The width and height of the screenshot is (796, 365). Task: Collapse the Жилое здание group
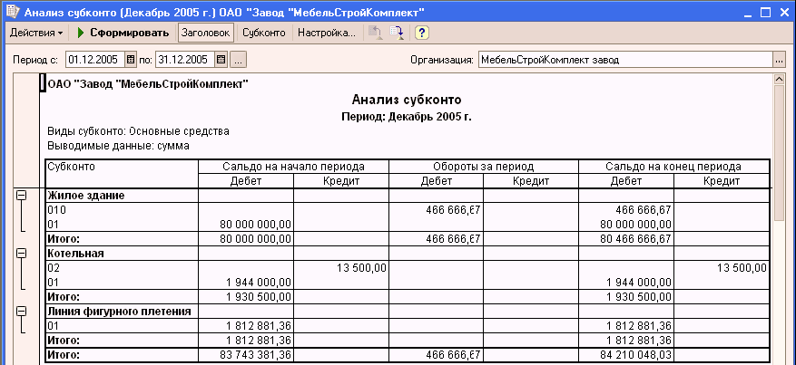click(x=21, y=195)
